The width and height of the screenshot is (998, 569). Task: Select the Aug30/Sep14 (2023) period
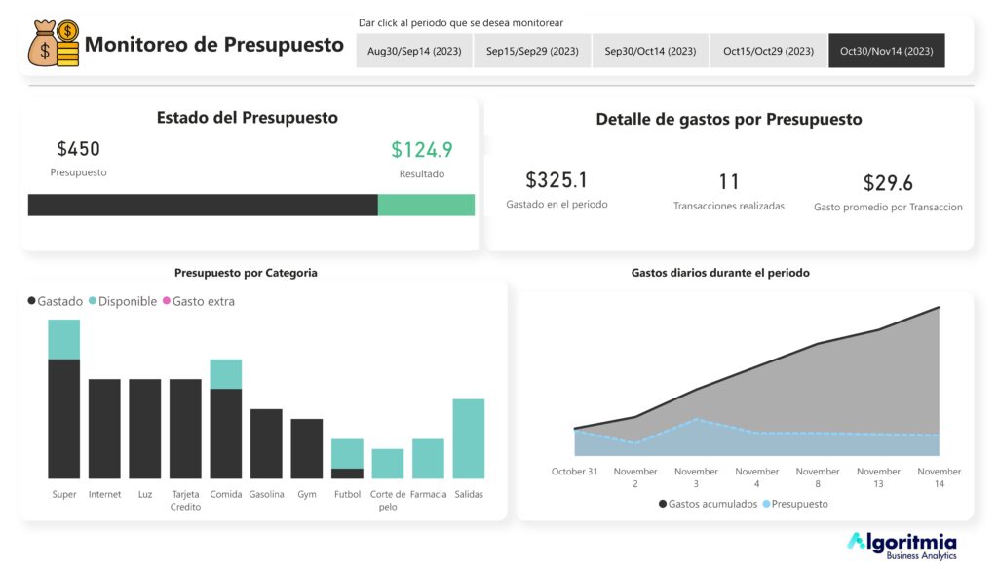(414, 51)
